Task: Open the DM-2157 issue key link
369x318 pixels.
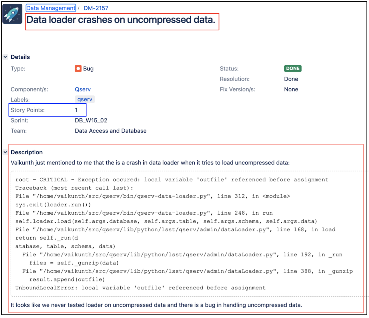Action: [x=96, y=8]
